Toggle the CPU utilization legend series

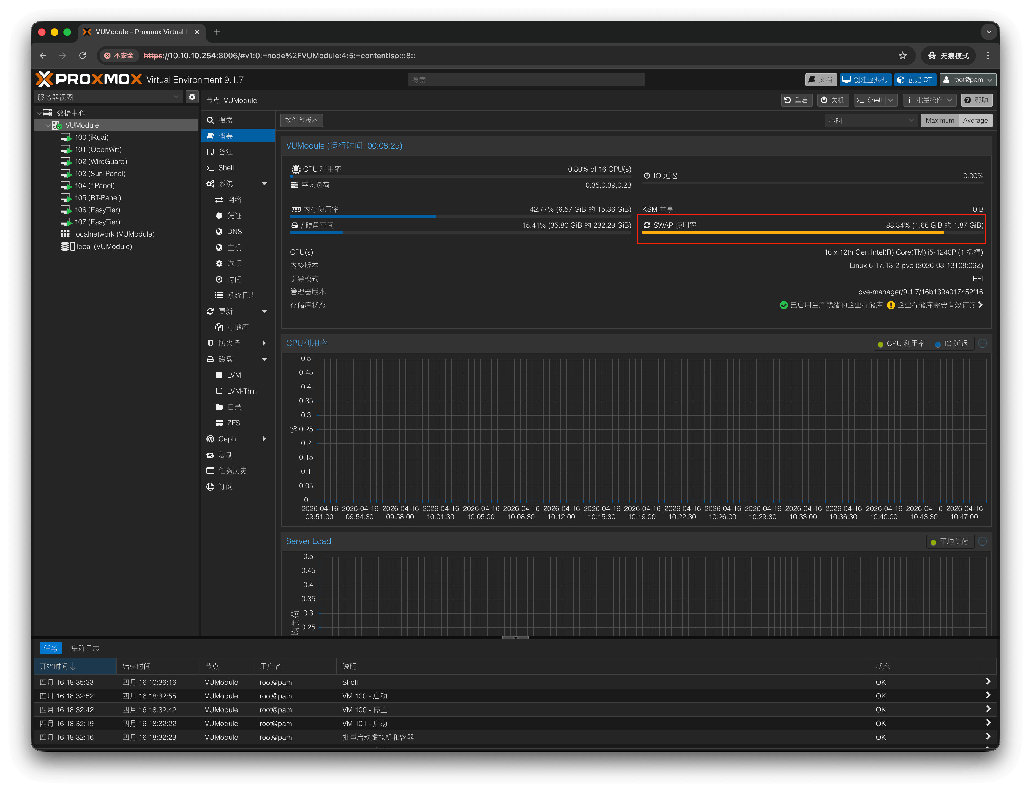click(x=901, y=344)
